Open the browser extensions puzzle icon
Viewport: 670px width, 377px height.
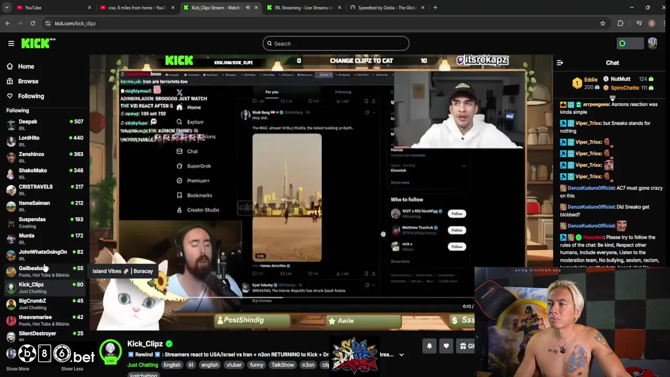620,23
